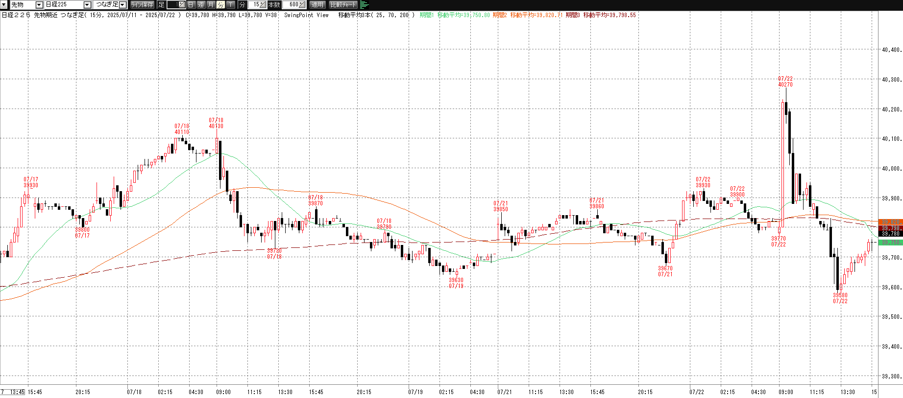Select the 日 daily timeframe

191,5
